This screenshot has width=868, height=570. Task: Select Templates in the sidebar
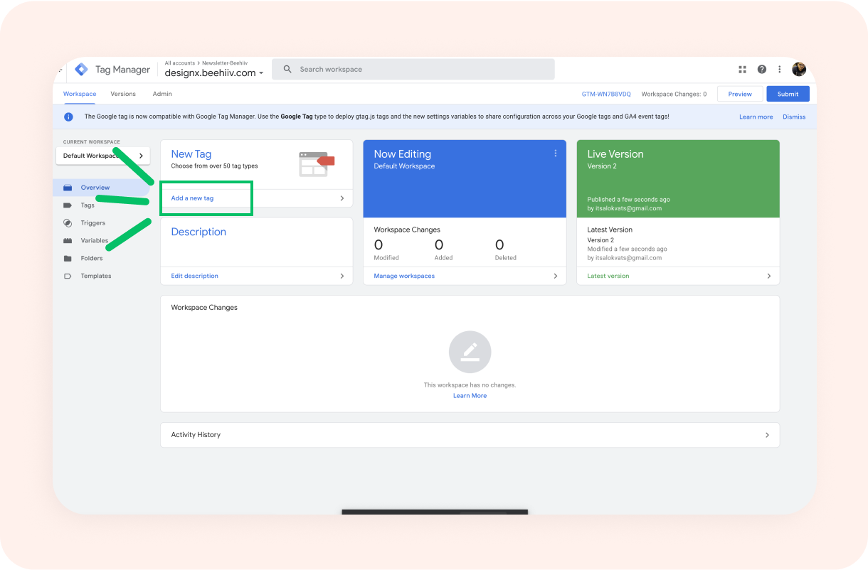[96, 276]
